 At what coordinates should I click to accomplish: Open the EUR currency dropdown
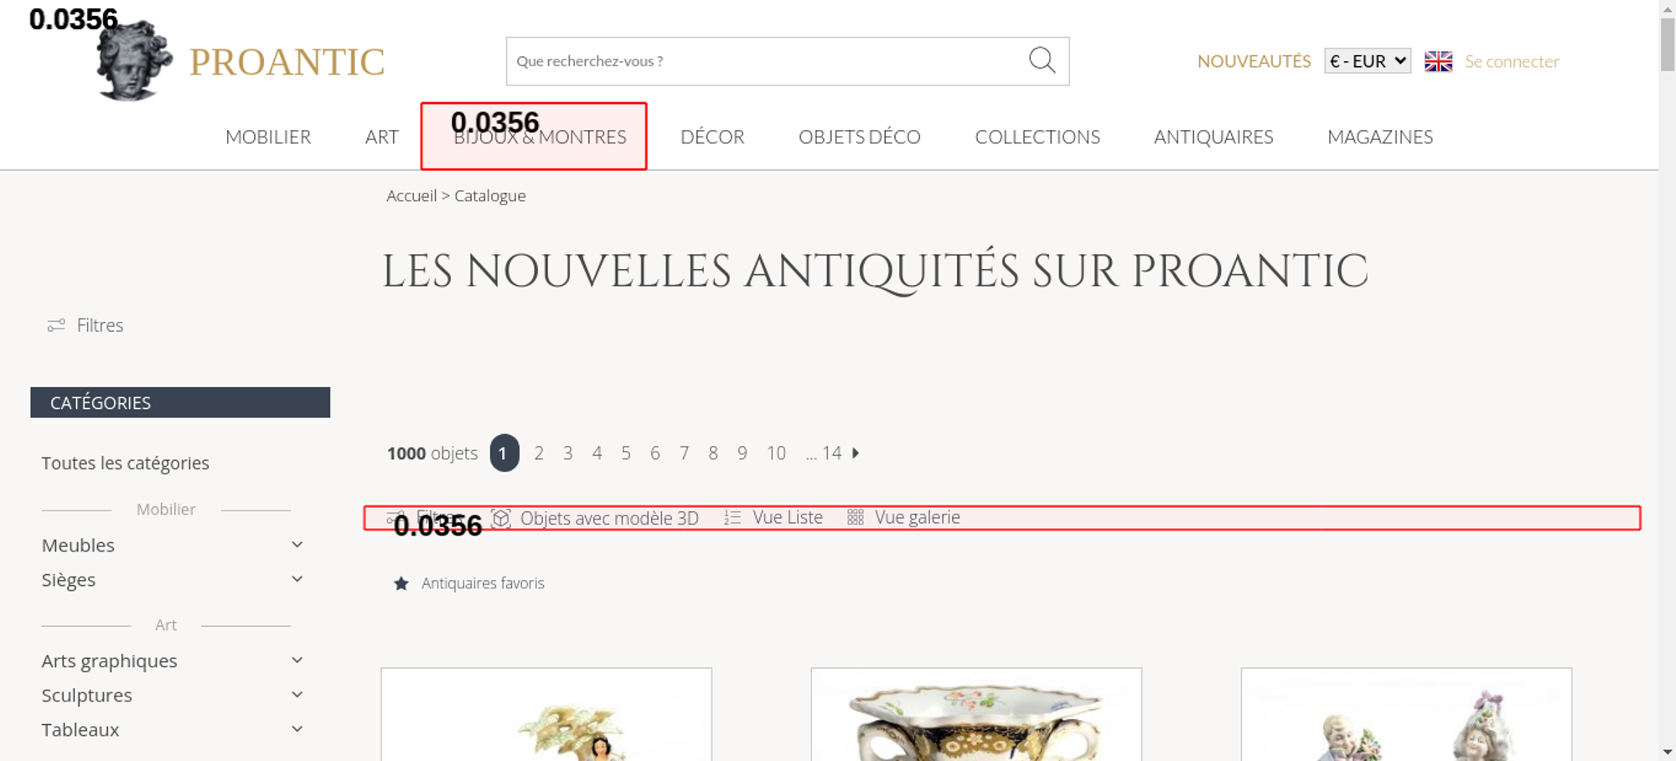tap(1367, 61)
